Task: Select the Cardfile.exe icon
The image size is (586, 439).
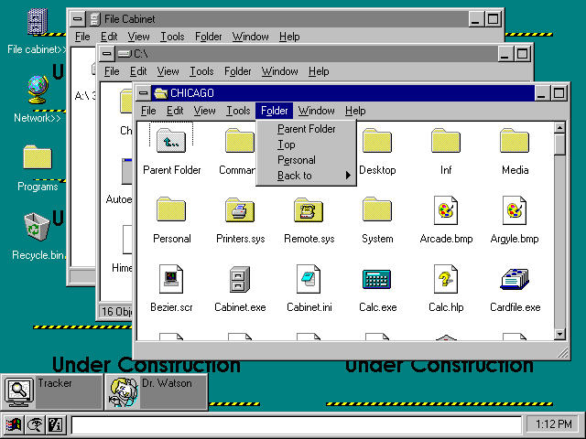Action: (x=515, y=279)
